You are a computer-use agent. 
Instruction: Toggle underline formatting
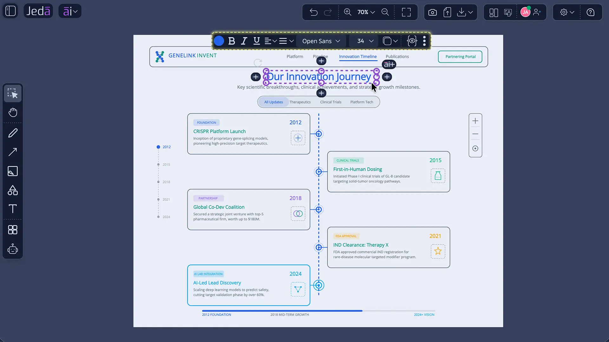(x=257, y=41)
